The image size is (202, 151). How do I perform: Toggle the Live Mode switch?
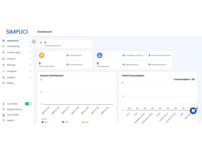[x=28, y=104]
